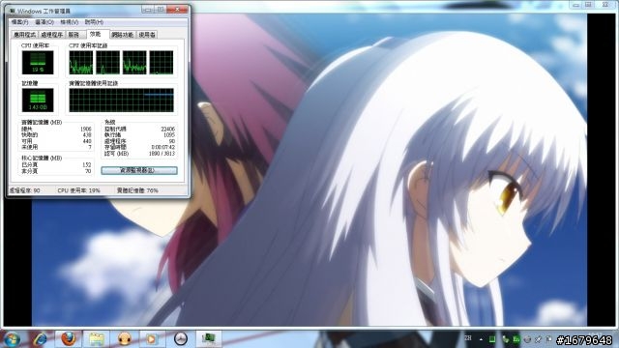Click the physical memory usage history graph
This screenshot has width=619, height=348.
pyautogui.click(x=121, y=101)
